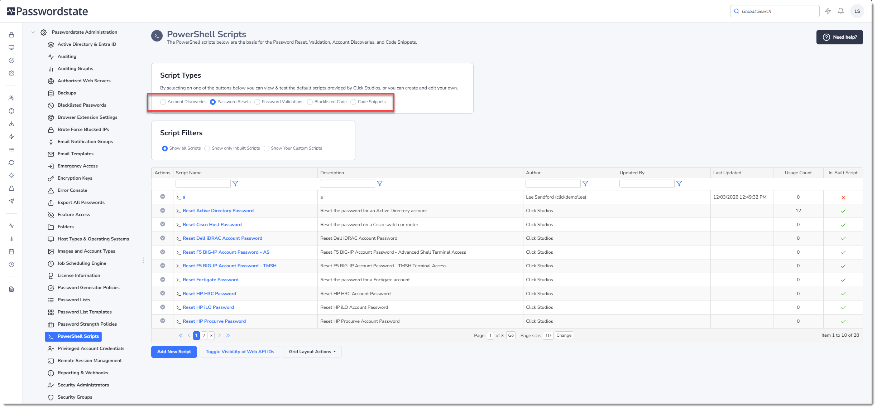The height and width of the screenshot is (409, 877).
Task: Select the Password Validations radio button
Action: pyautogui.click(x=257, y=102)
